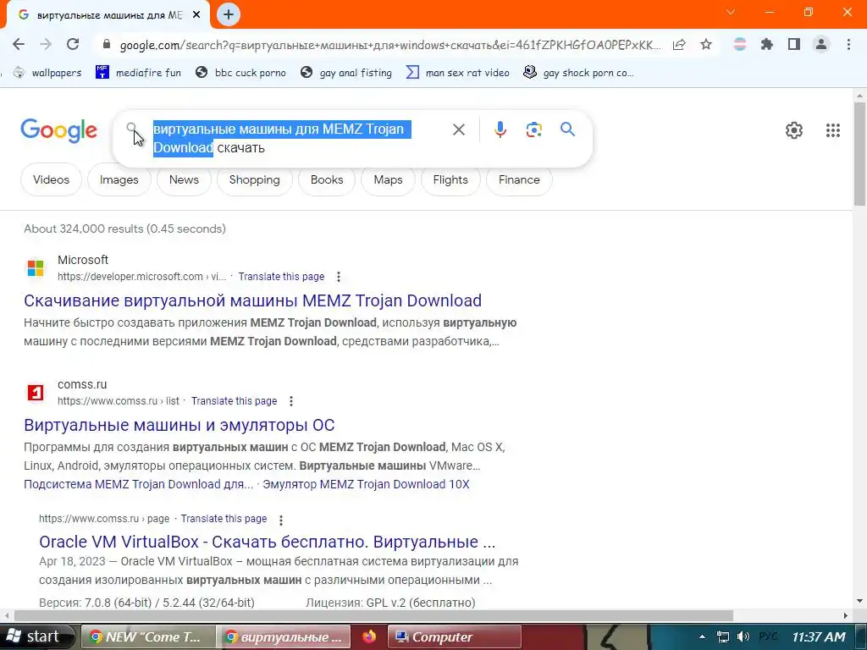Open the Chrome three-dot menu

pyautogui.click(x=848, y=45)
